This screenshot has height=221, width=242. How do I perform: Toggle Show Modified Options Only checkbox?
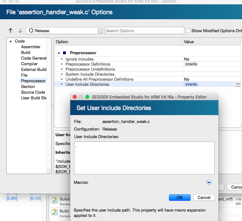(188, 31)
